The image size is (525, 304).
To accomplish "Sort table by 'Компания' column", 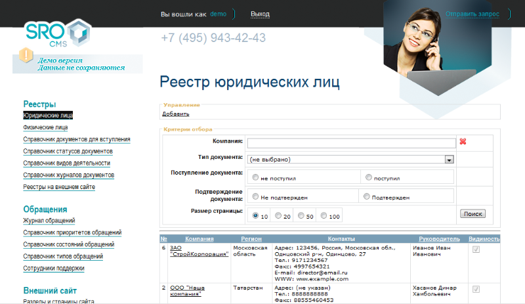I will click(199, 239).
